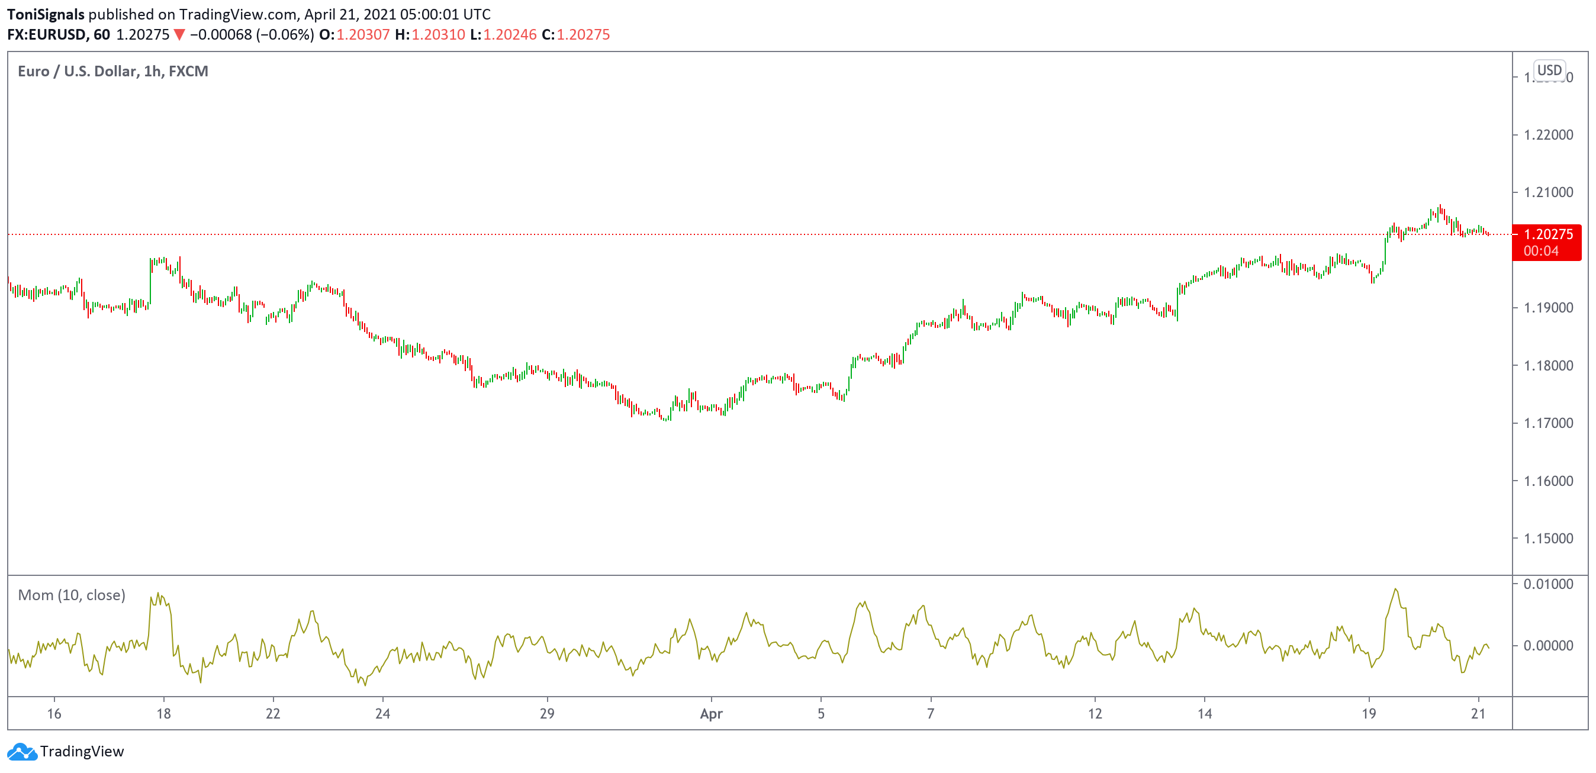Click the 19 date label on time axis
Viewport: 1596px width, 773px height.
tap(1368, 714)
